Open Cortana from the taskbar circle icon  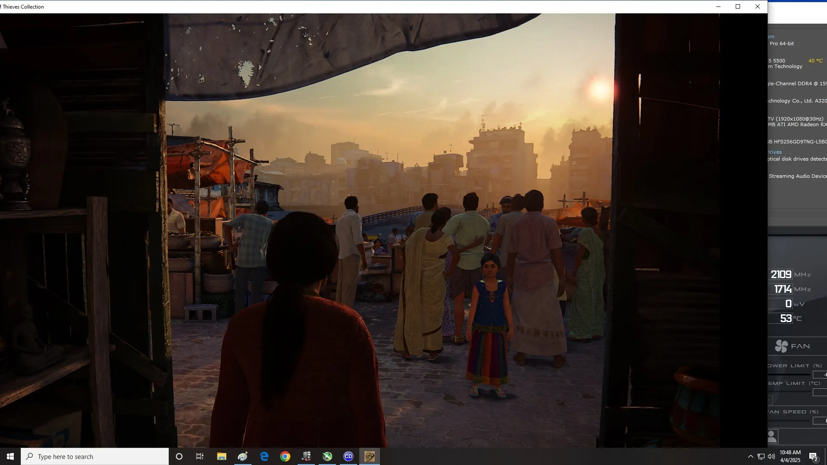pyautogui.click(x=179, y=456)
